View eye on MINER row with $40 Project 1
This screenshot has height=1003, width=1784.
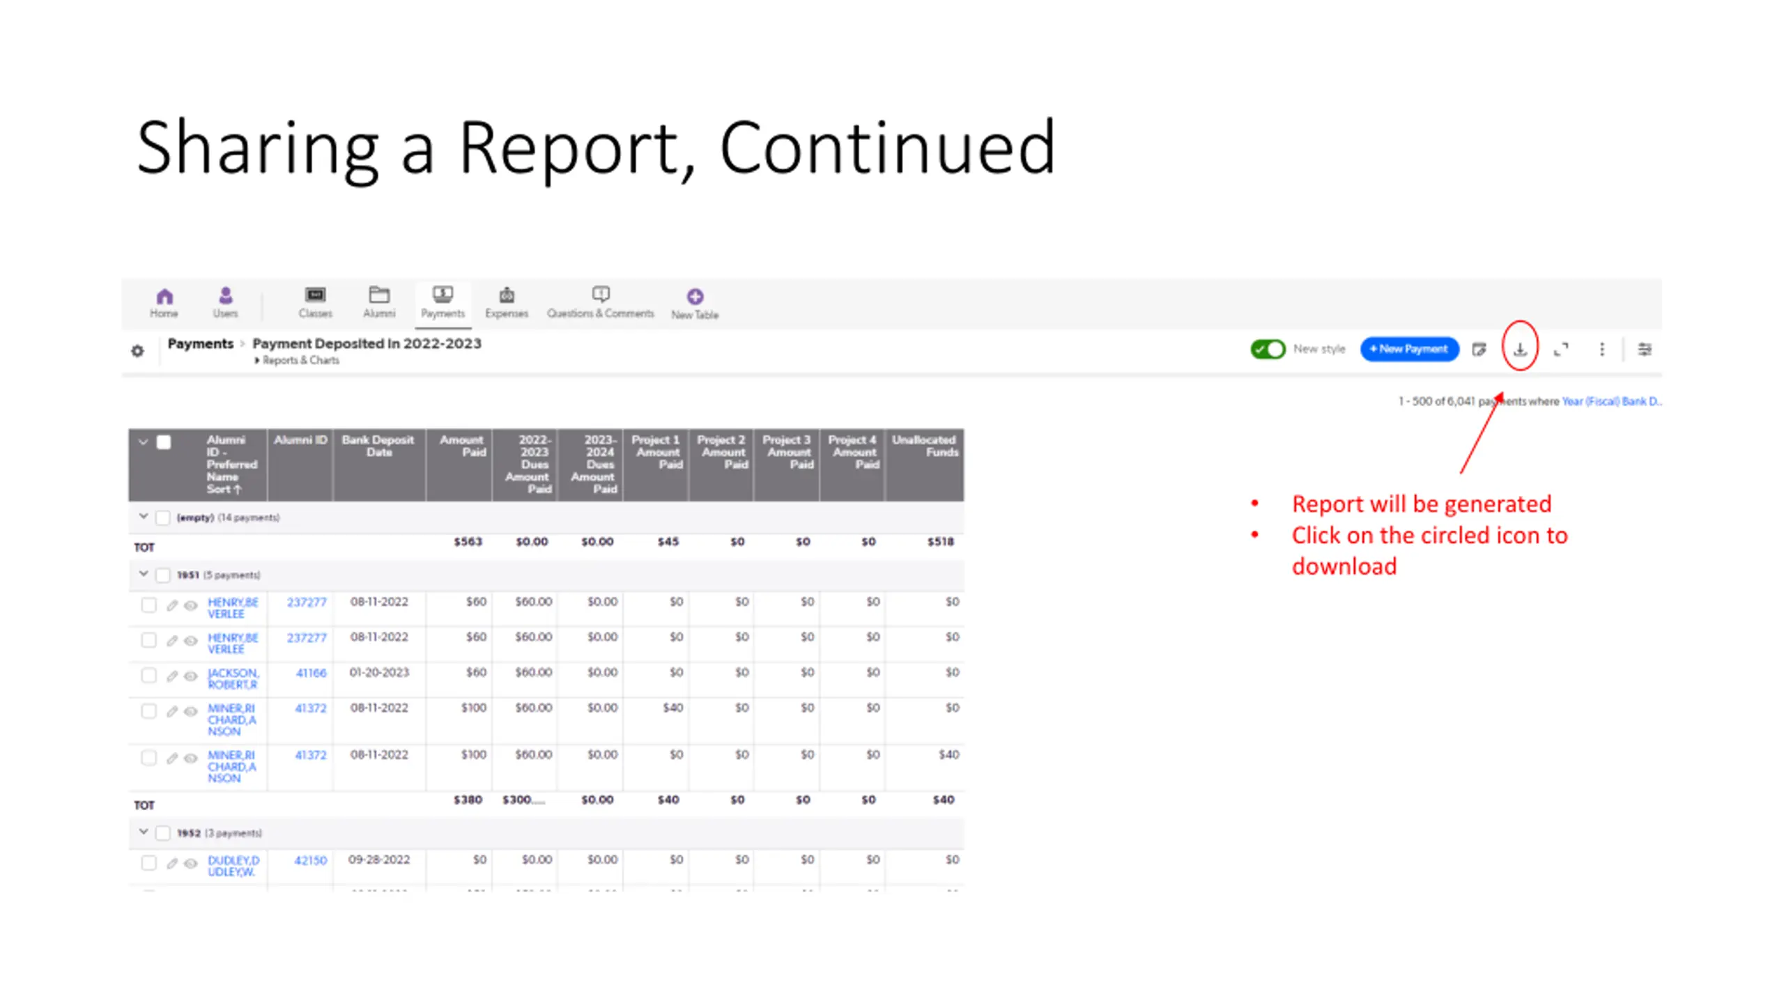coord(190,712)
